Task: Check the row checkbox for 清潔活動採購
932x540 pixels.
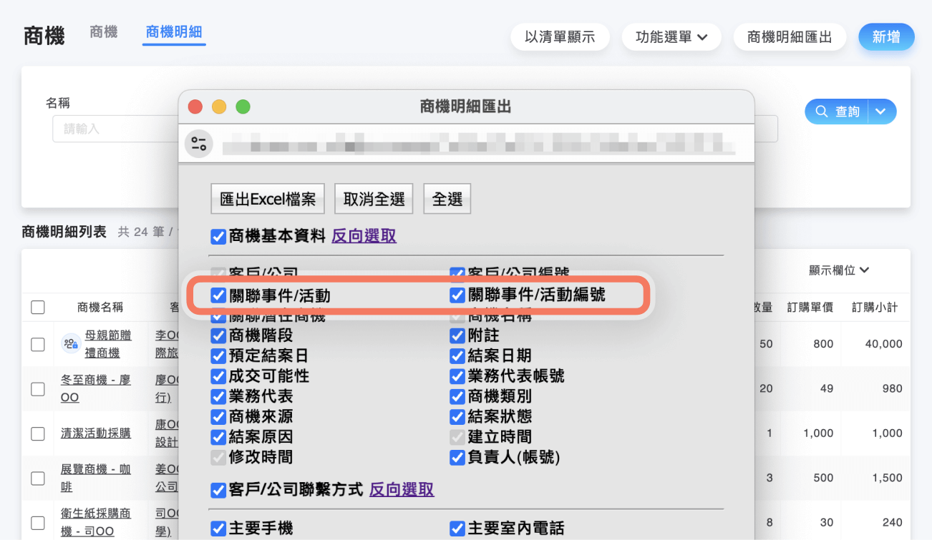Action: 38,433
